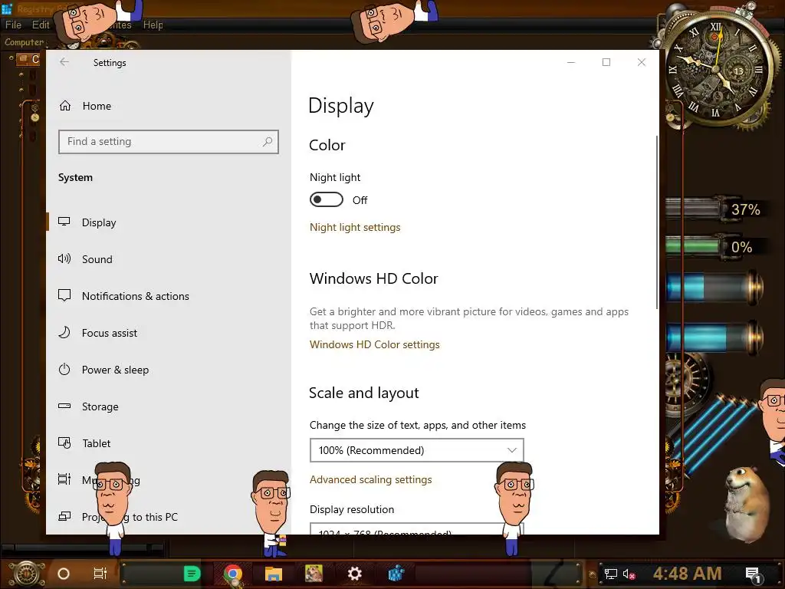Open the Edit menu in Registry Editor
The image size is (785, 589).
click(x=41, y=25)
